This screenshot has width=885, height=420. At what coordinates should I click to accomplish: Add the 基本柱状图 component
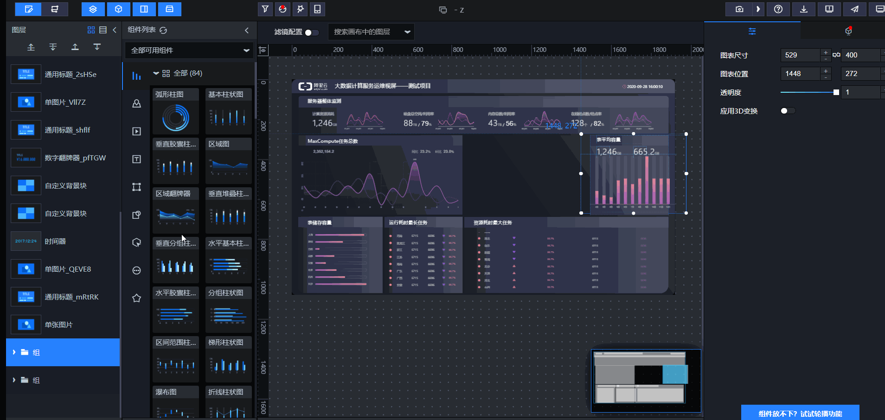[229, 111]
